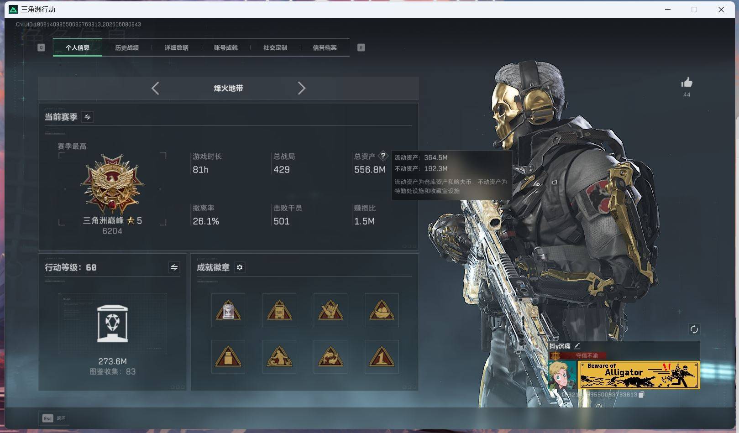Click the 击败干员 value 501
The width and height of the screenshot is (739, 433).
coord(282,221)
